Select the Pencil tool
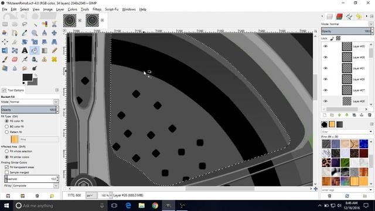375x211 pixels. [54, 50]
